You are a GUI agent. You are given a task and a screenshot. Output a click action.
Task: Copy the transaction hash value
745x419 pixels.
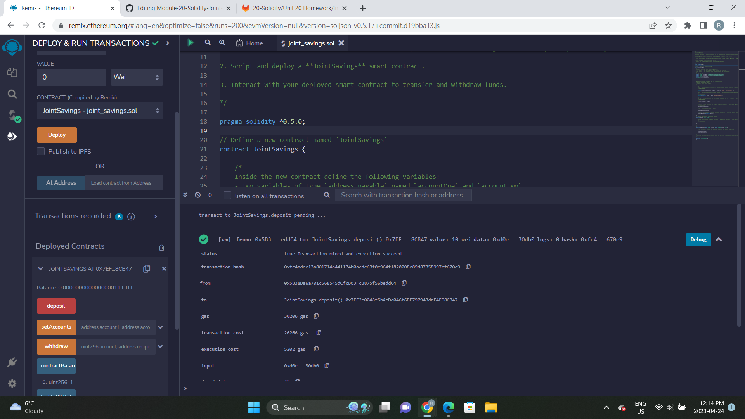point(468,267)
